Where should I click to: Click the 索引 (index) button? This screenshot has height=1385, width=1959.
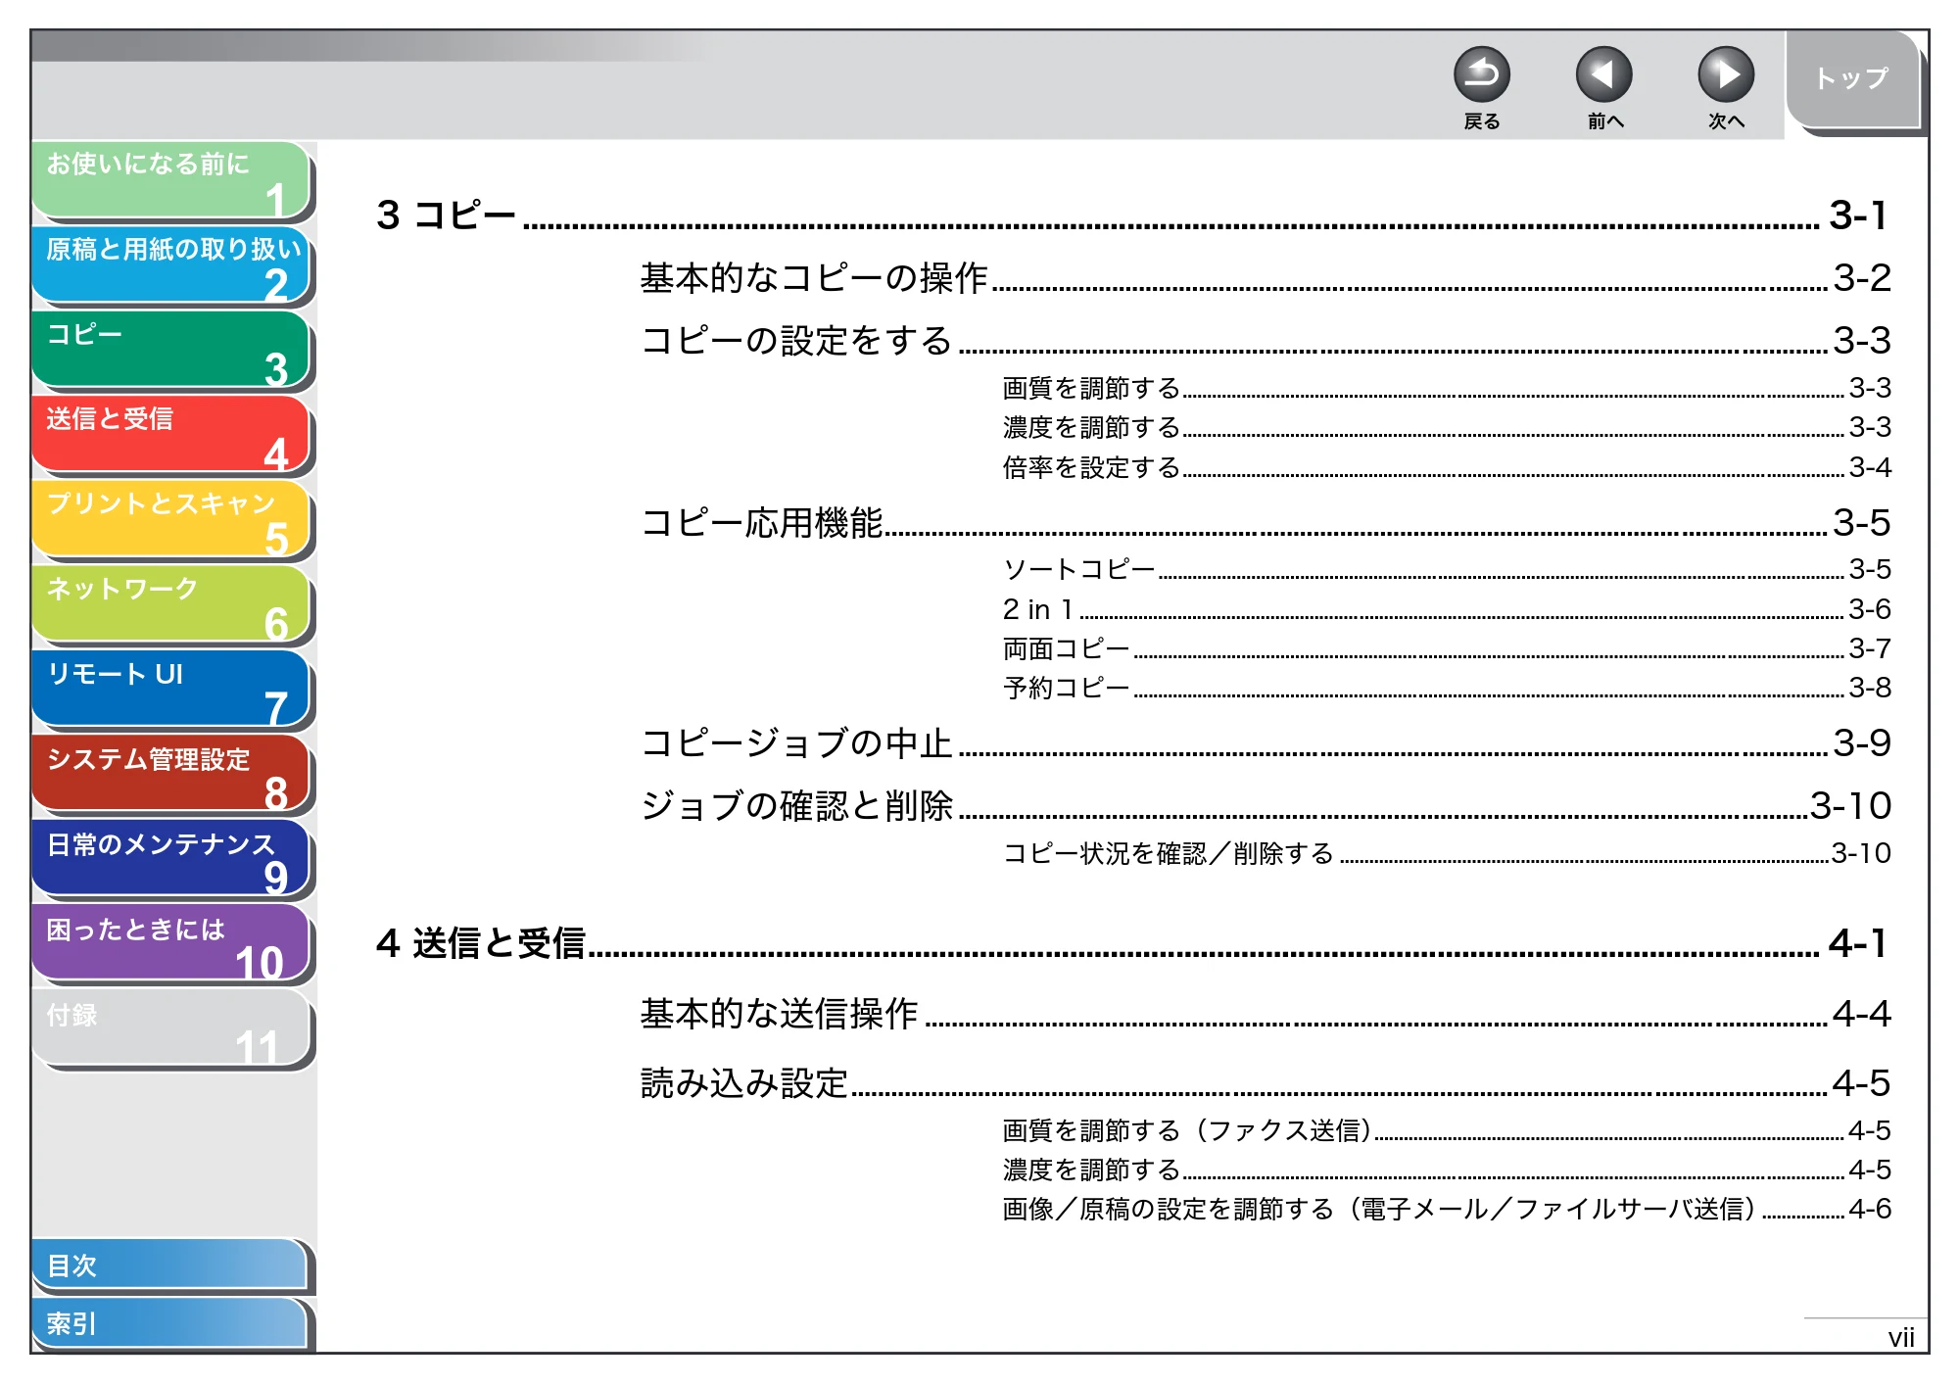point(170,1323)
